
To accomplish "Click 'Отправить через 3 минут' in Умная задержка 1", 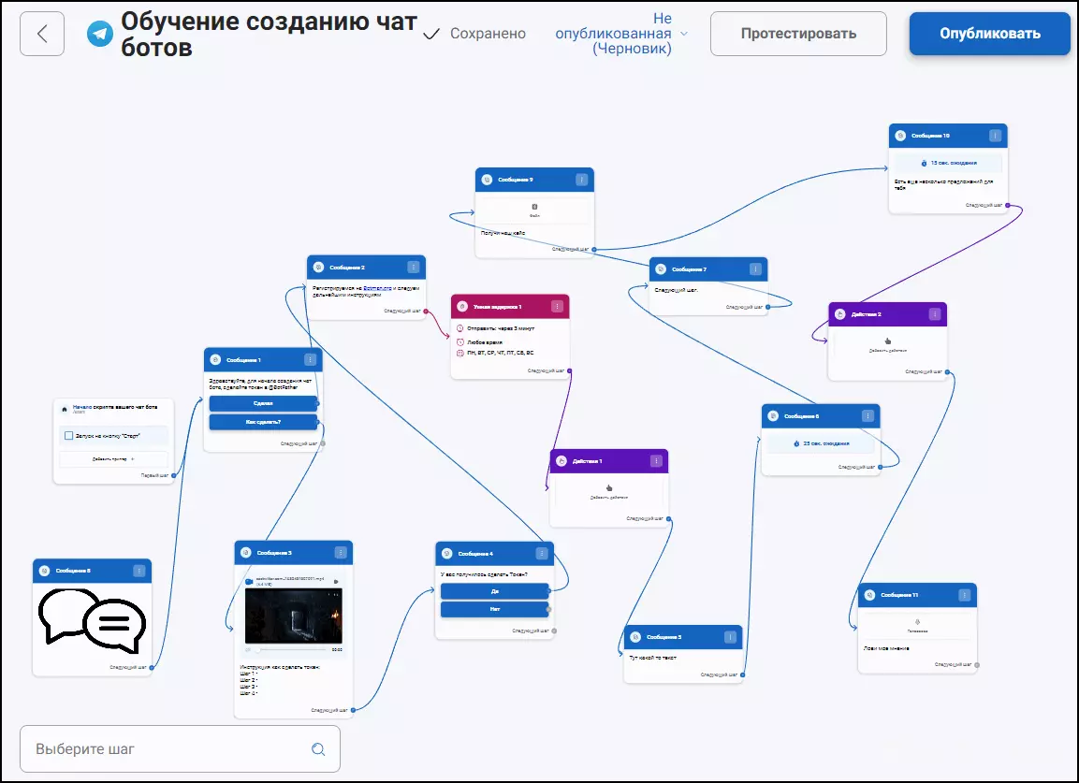I will pos(501,328).
